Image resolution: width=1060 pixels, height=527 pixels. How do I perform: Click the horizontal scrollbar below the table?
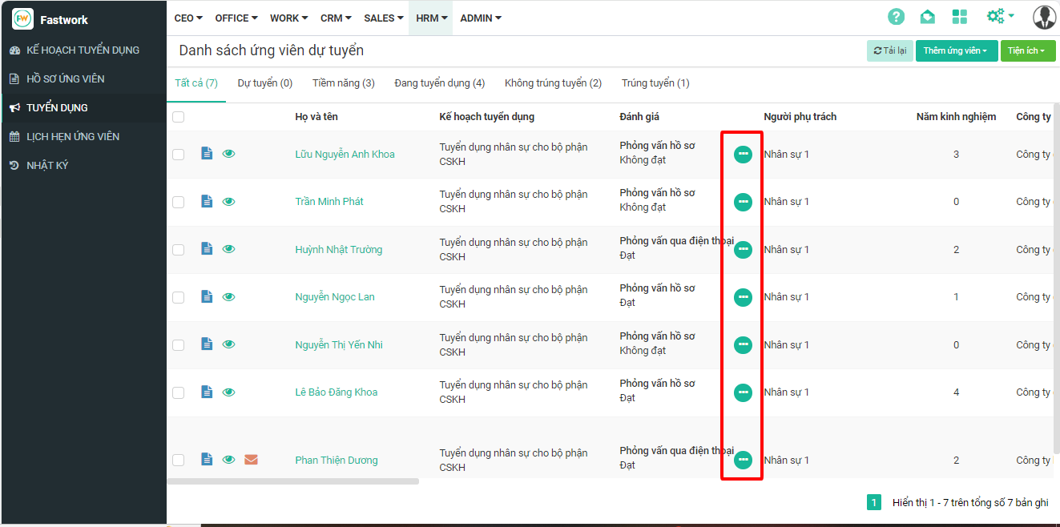(x=292, y=481)
